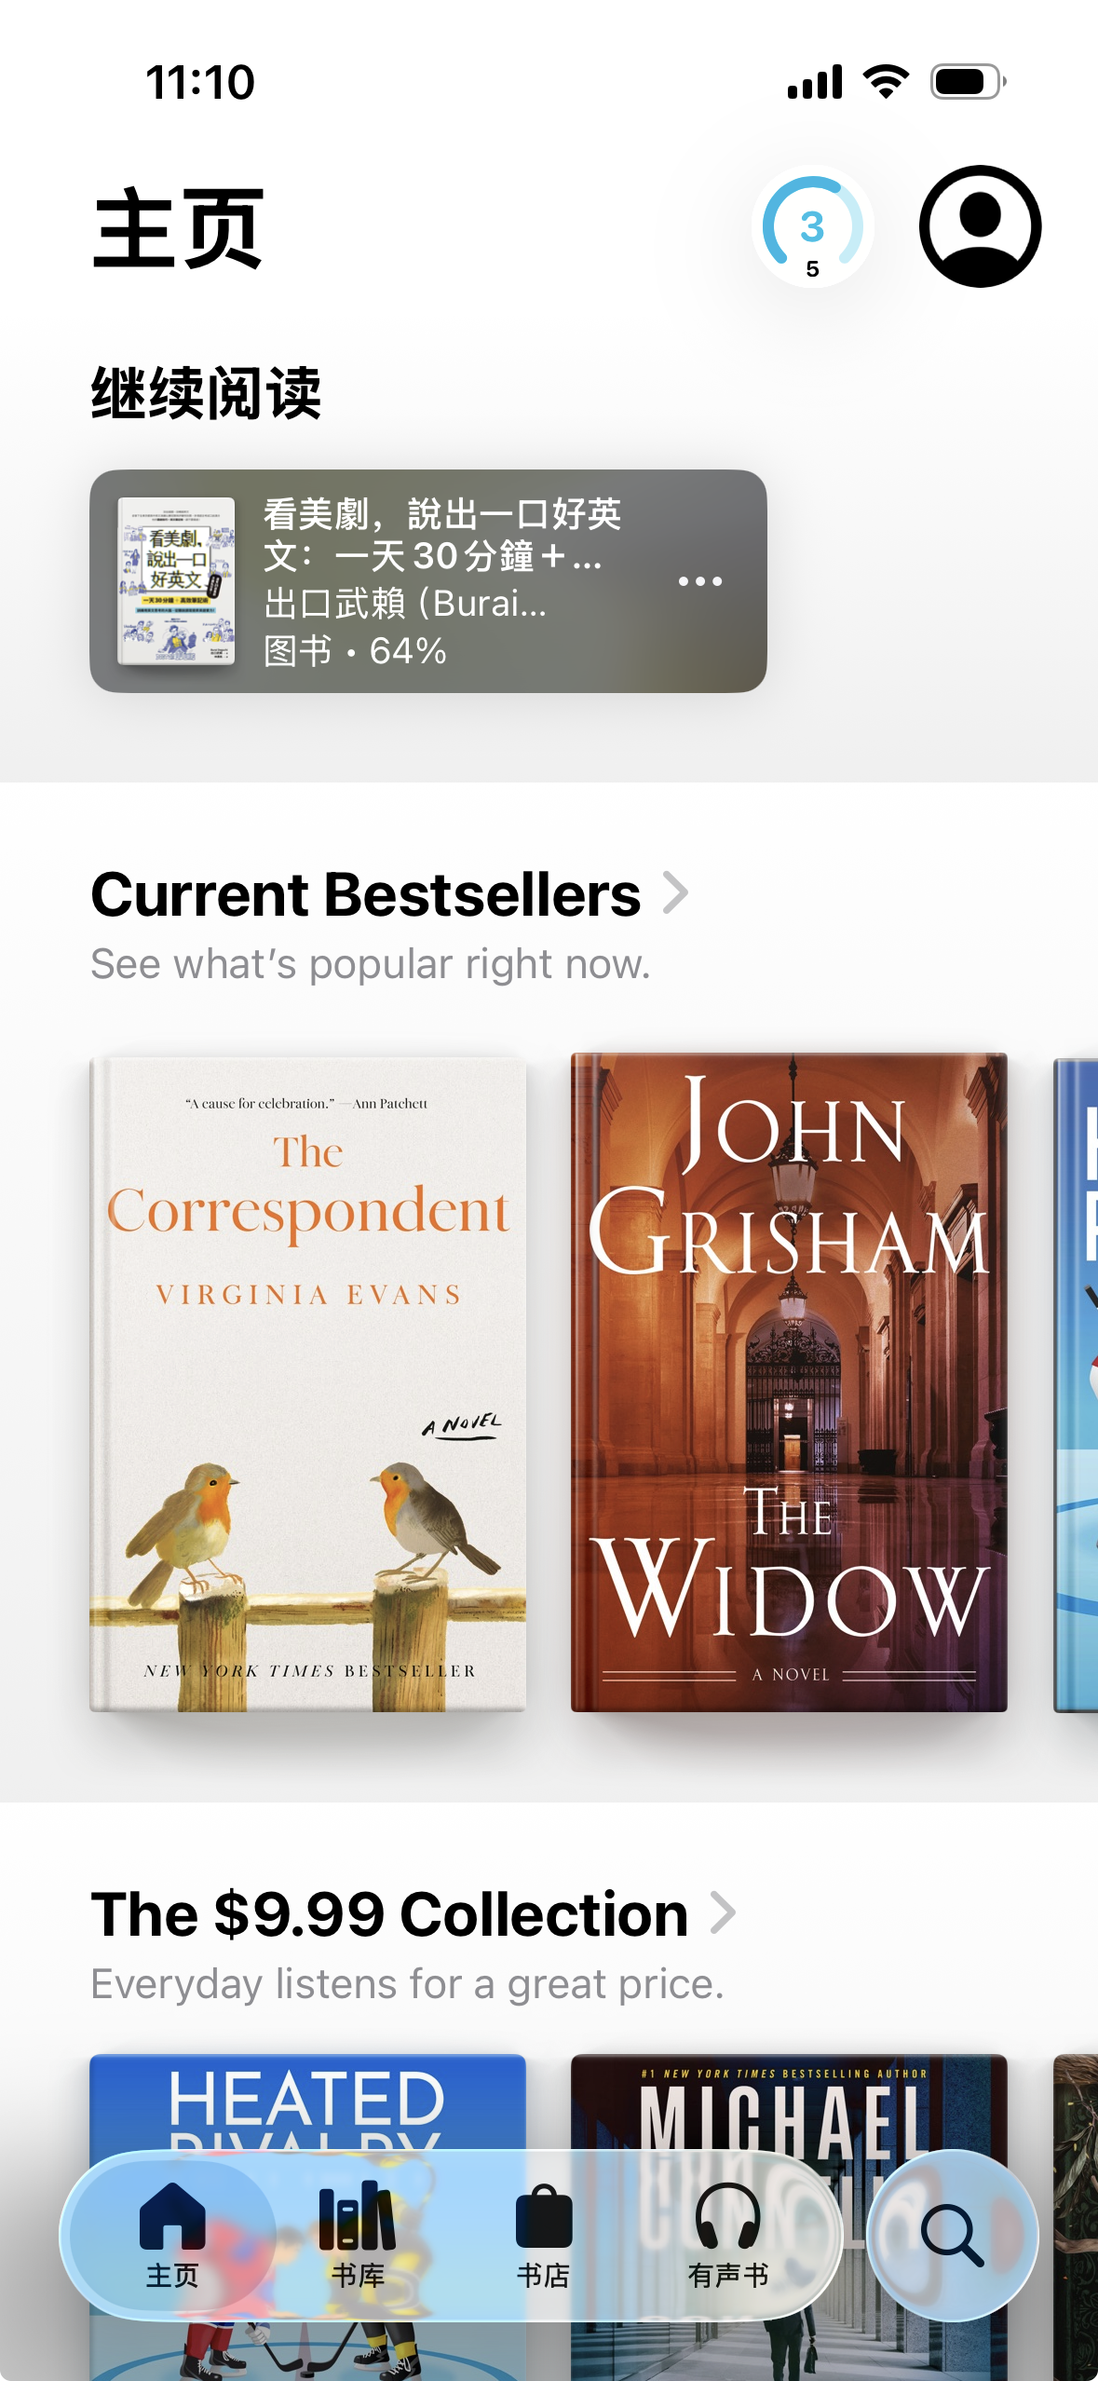Tap the continue reading book cover thumbnail
This screenshot has width=1098, height=2381.
176,581
